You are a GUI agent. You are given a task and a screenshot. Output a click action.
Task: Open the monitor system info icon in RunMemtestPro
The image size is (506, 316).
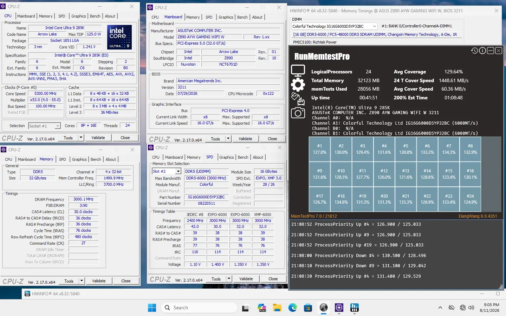pos(298,71)
